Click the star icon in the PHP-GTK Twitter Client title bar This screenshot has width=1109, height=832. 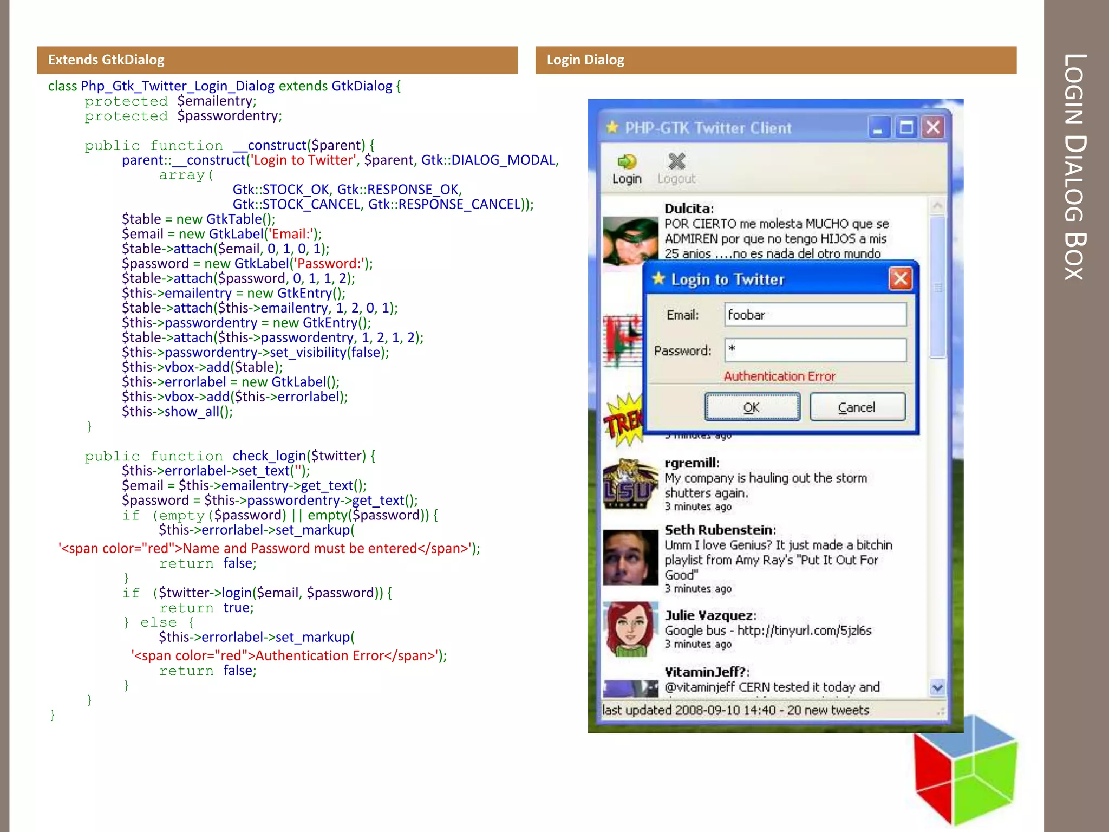pyautogui.click(x=612, y=127)
